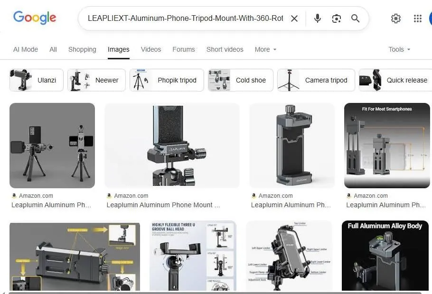The image size is (432, 294).
Task: Click the Google logo to go home
Action: click(x=35, y=18)
